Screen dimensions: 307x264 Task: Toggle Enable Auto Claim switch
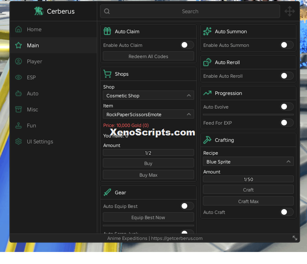pyautogui.click(x=187, y=45)
